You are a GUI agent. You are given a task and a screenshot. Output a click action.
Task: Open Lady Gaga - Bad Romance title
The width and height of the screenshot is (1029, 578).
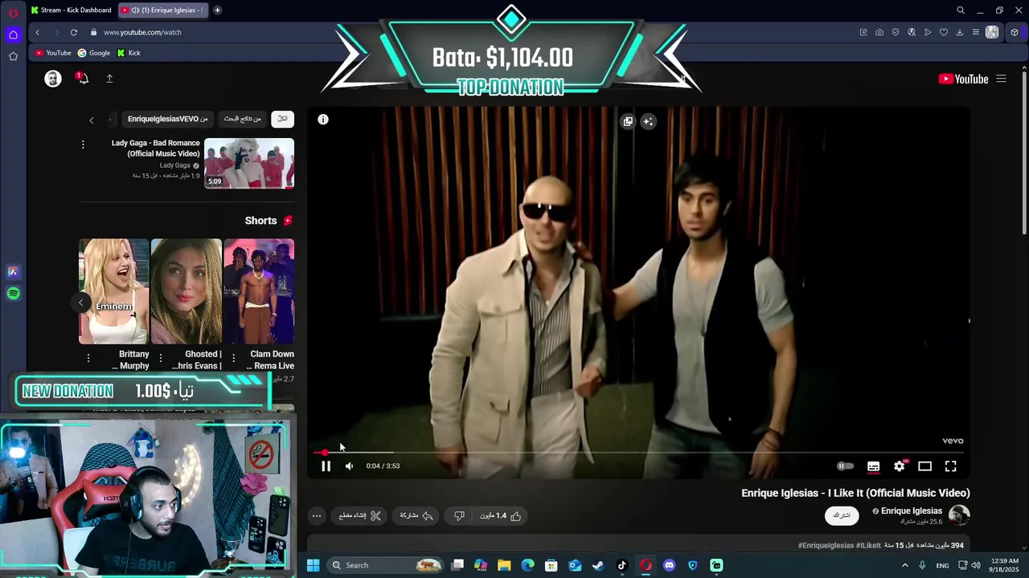tap(156, 148)
